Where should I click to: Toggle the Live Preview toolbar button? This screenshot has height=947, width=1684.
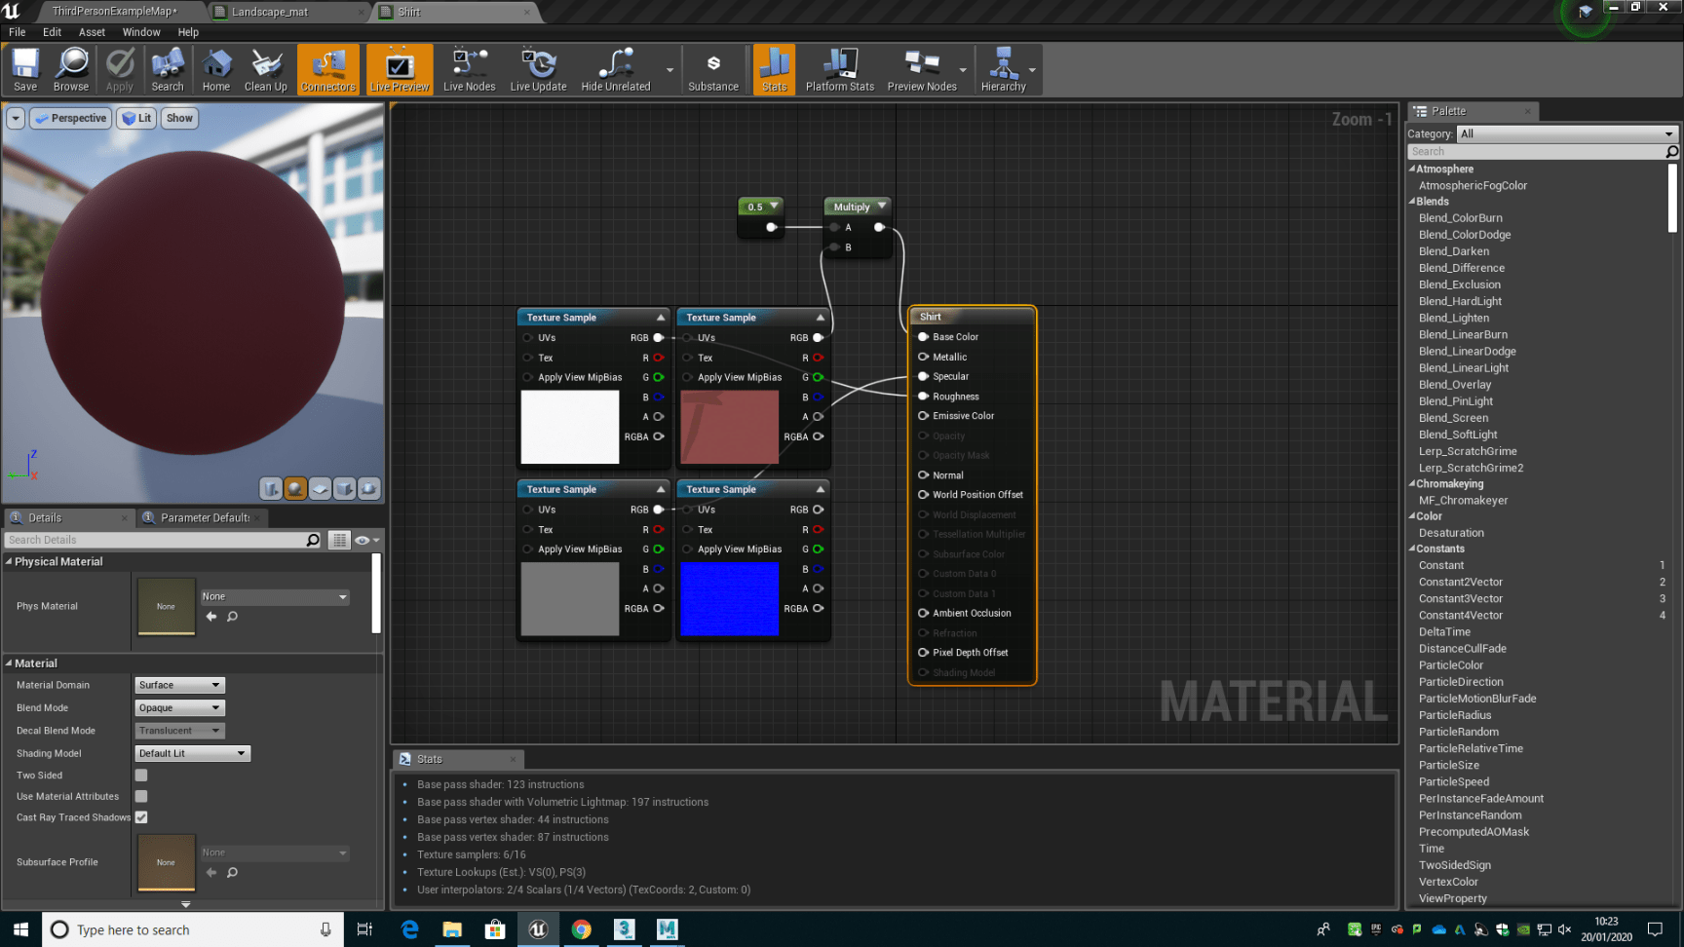tap(400, 69)
